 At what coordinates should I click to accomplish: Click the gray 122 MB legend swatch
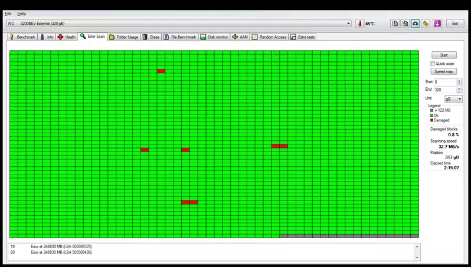pos(431,110)
